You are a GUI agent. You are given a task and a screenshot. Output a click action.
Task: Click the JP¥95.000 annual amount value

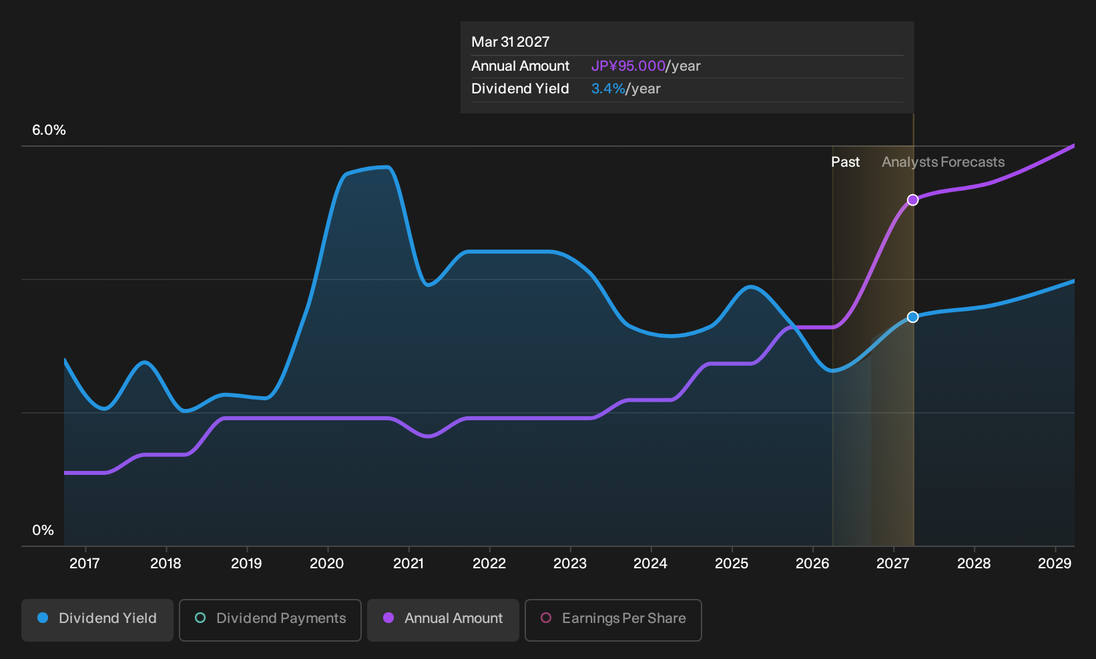pos(628,66)
